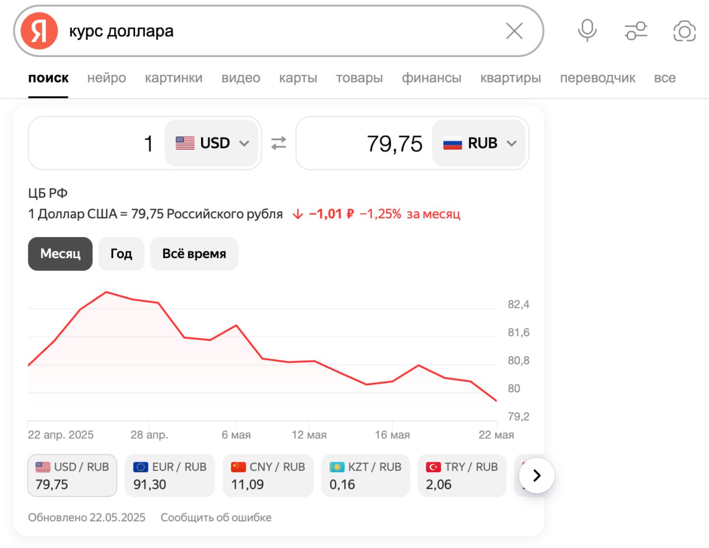Click the chart point at 6 мая
This screenshot has width=709, height=548.
tap(237, 326)
